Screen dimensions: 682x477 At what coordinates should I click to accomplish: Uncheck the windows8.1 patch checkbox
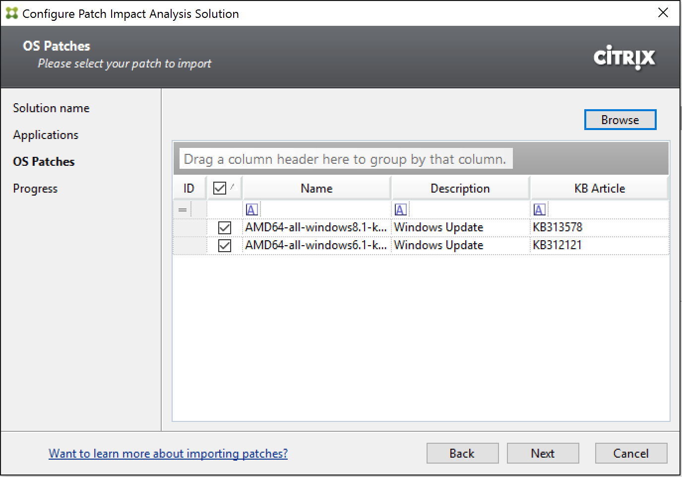coord(225,228)
